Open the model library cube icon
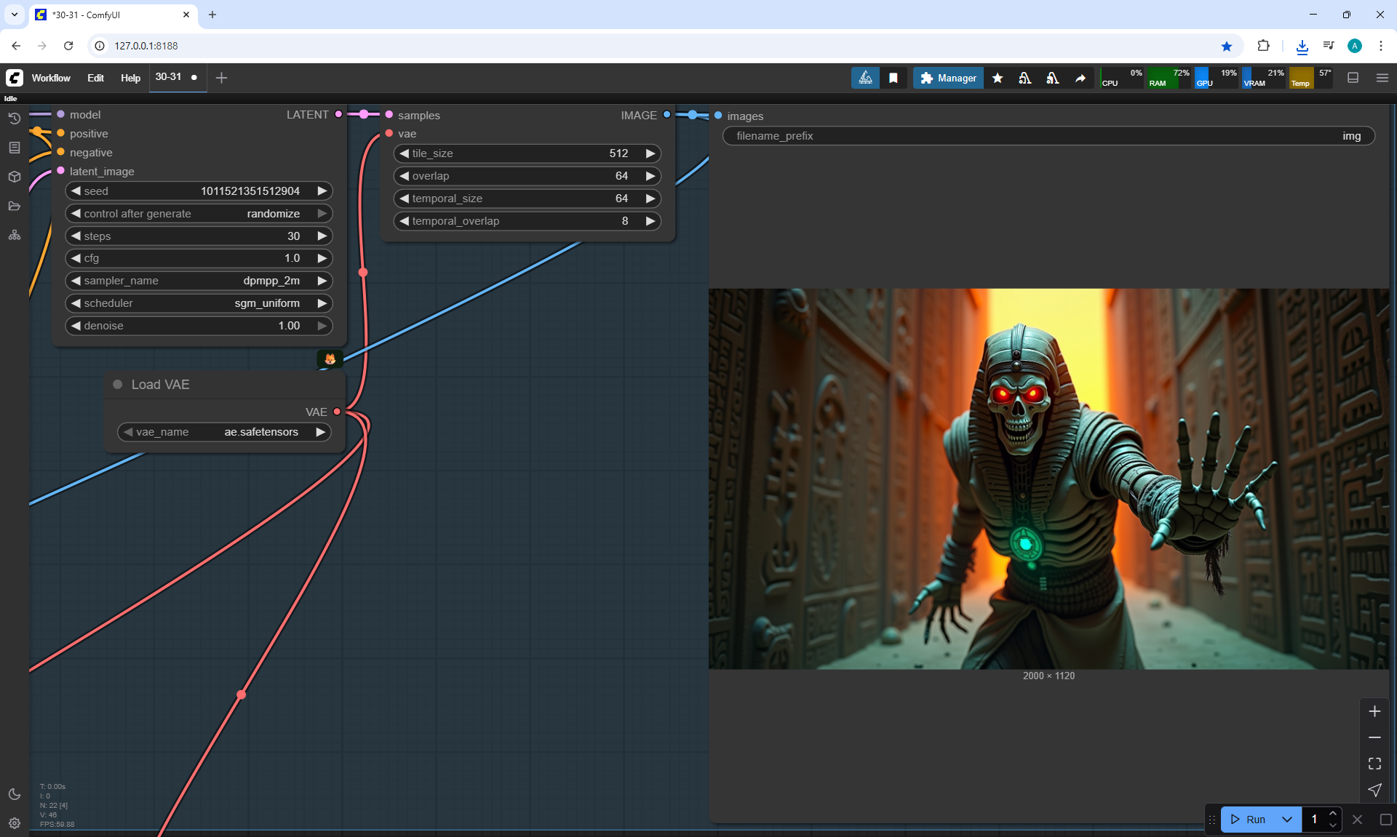 pos(15,177)
